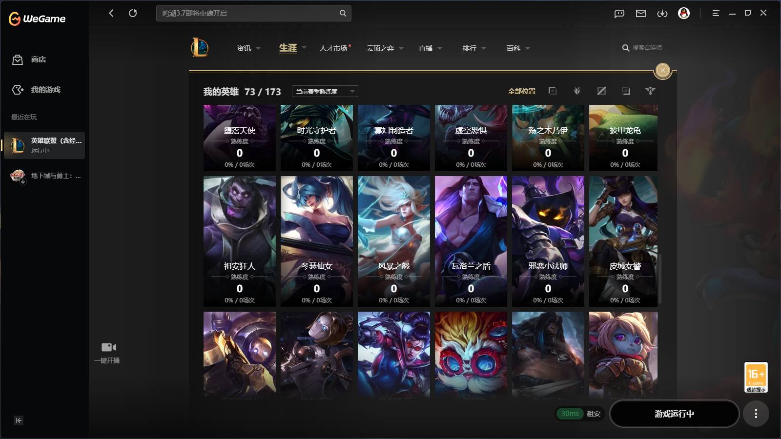Open the mail inbox icon
The width and height of the screenshot is (781, 439).
[x=641, y=14]
